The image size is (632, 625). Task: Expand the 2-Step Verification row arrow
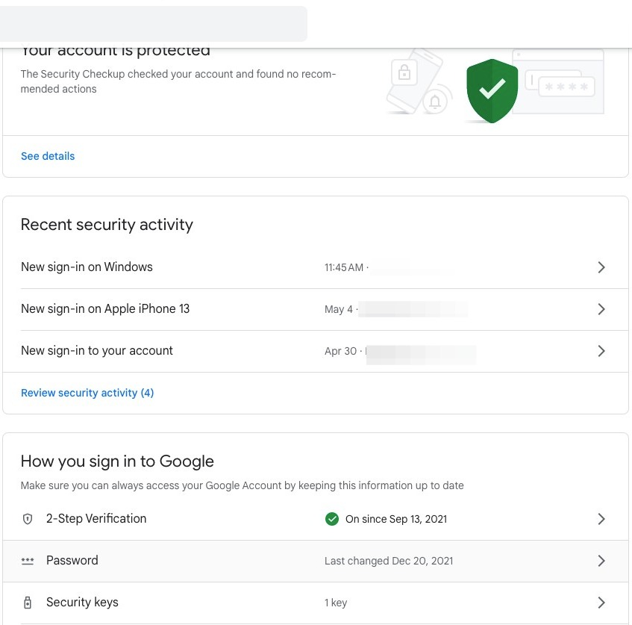601,519
